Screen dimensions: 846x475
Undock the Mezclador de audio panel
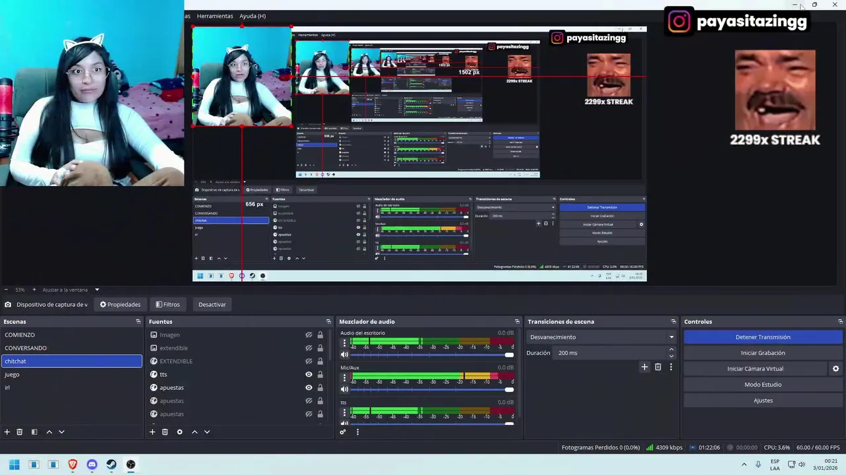(518, 322)
